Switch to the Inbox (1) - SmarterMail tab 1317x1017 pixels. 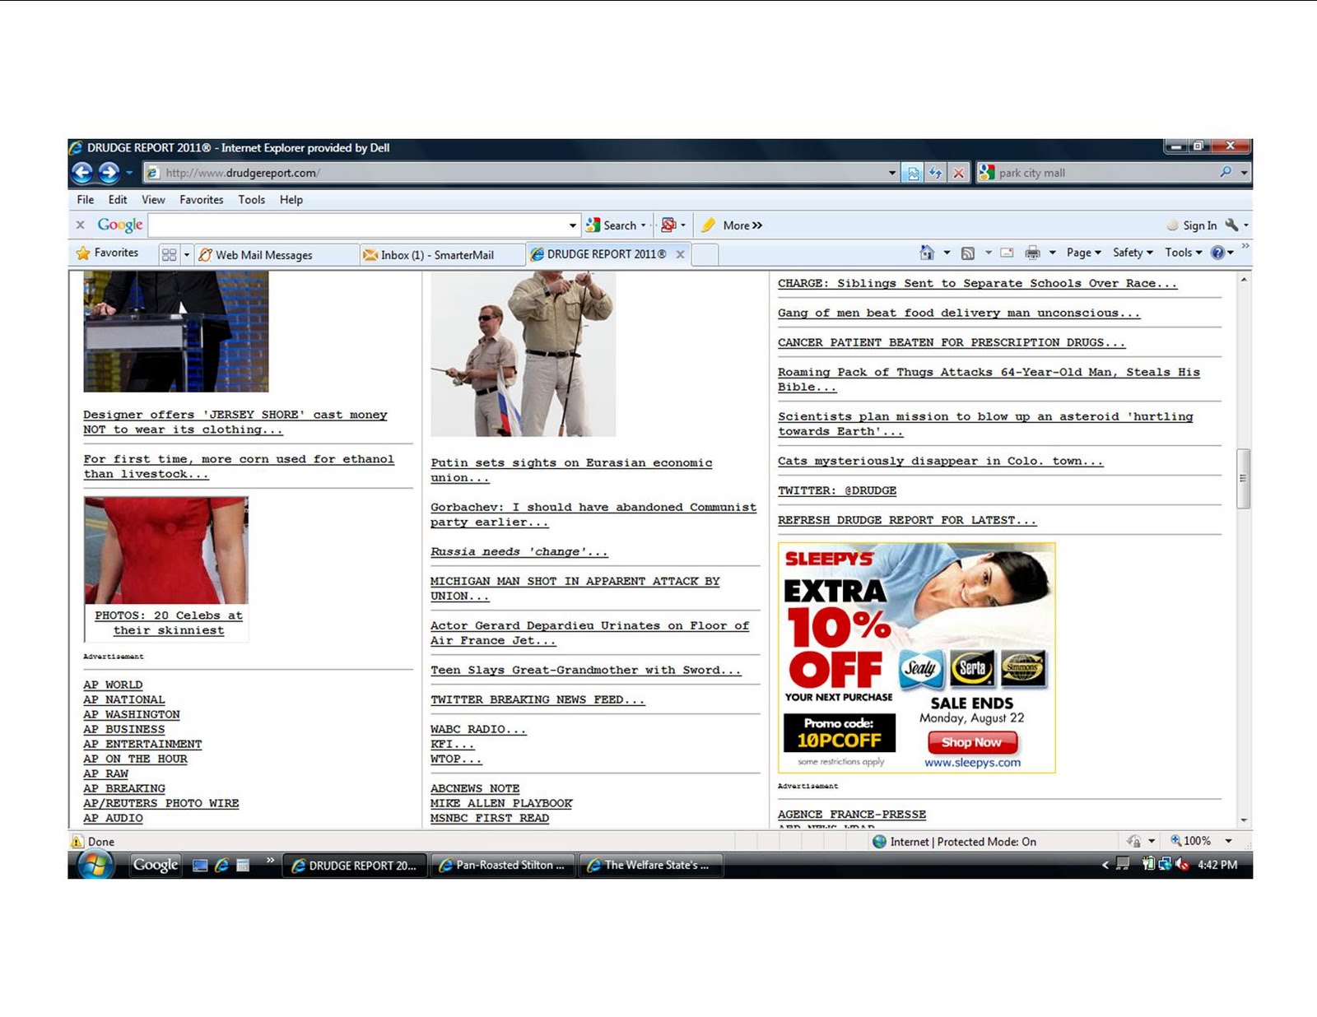[x=443, y=255]
